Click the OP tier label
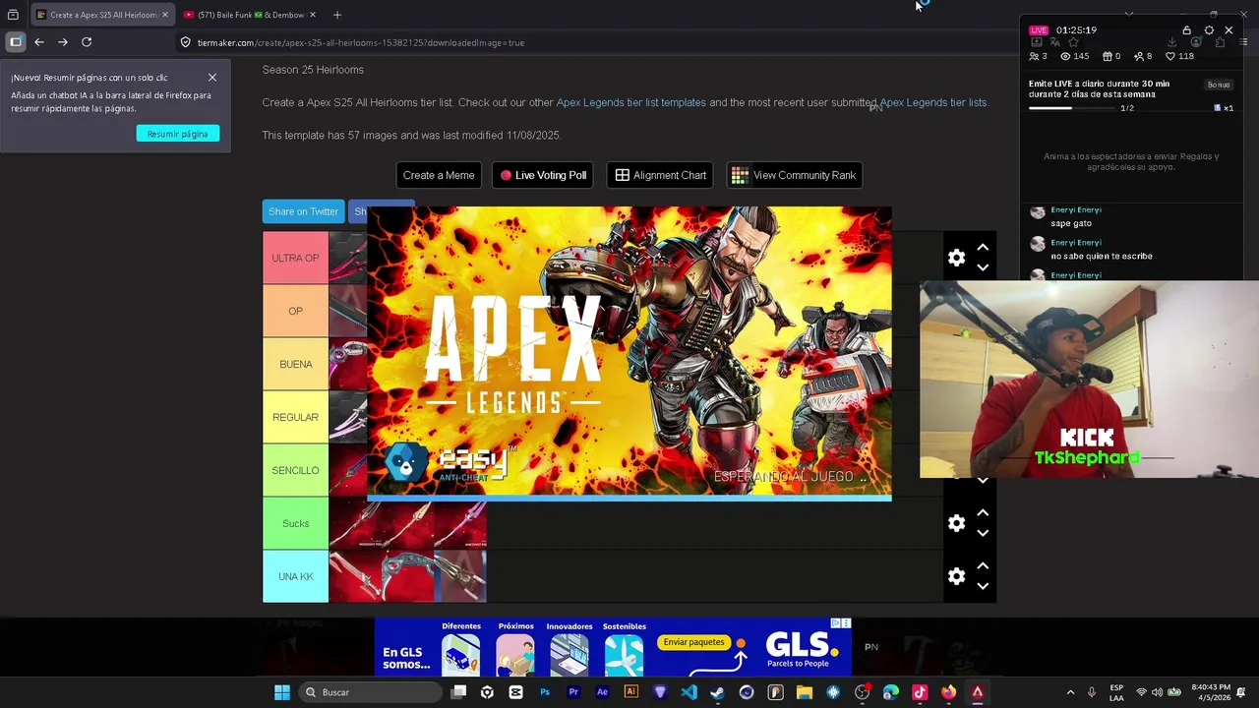The image size is (1259, 708). point(295,311)
